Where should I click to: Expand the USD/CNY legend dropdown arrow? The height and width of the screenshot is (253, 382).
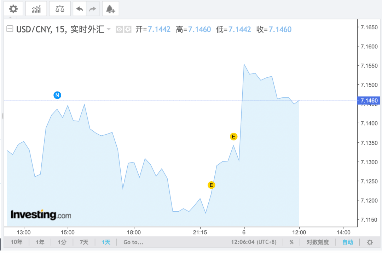point(109,29)
